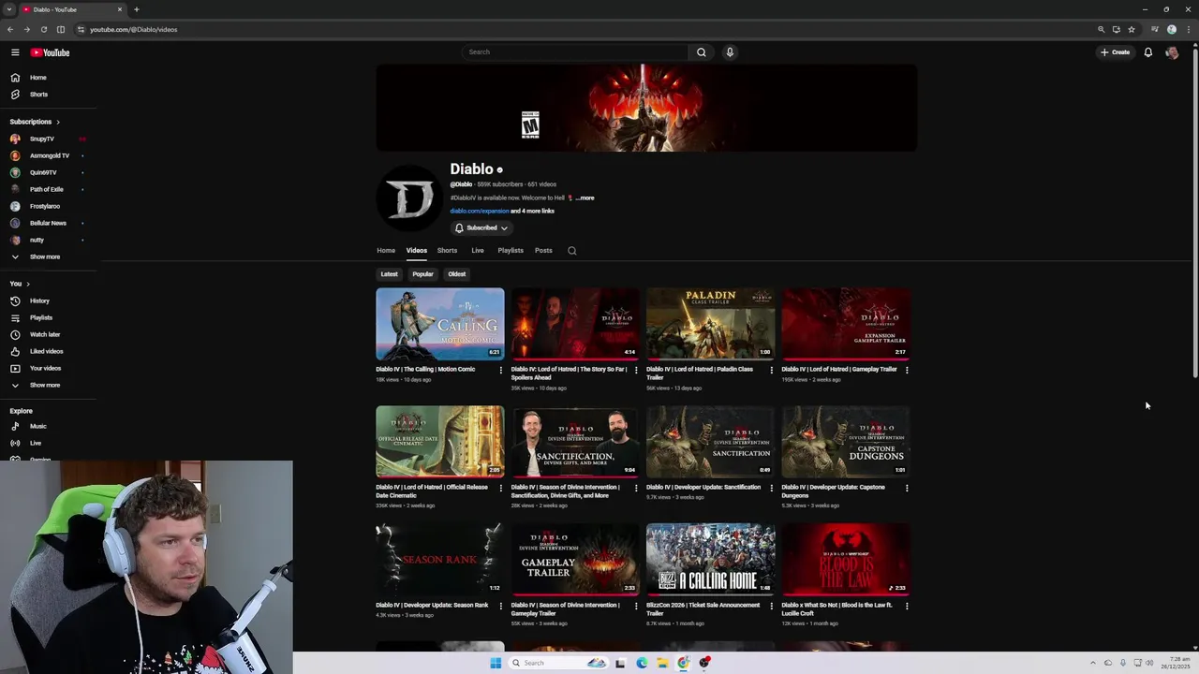Click the YouTube logo
Screen dimensions: 1199x674
(50, 52)
